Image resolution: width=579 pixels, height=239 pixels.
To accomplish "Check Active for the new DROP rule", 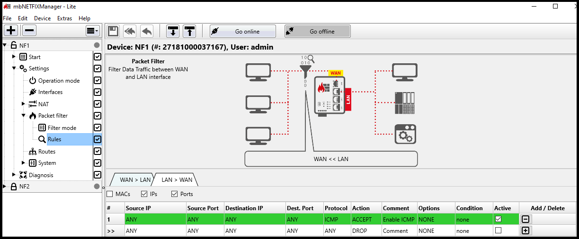I will 498,230.
